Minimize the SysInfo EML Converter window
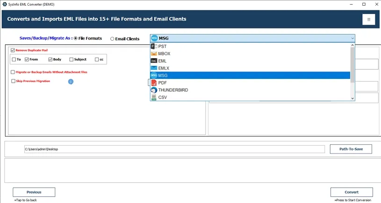This screenshot has height=203, width=381. (x=352, y=4)
